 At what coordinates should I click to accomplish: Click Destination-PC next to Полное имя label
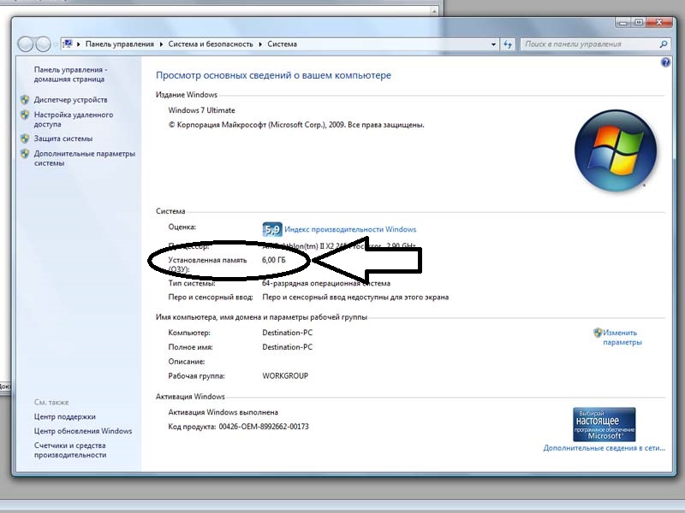coord(288,347)
